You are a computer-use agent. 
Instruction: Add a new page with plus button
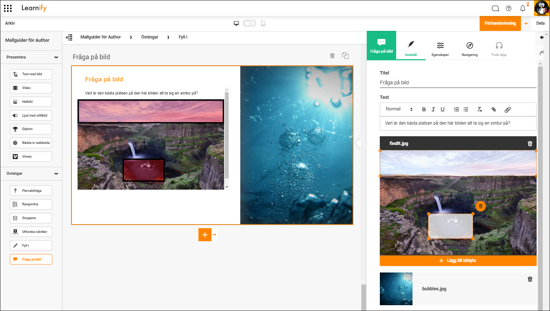pyautogui.click(x=205, y=235)
